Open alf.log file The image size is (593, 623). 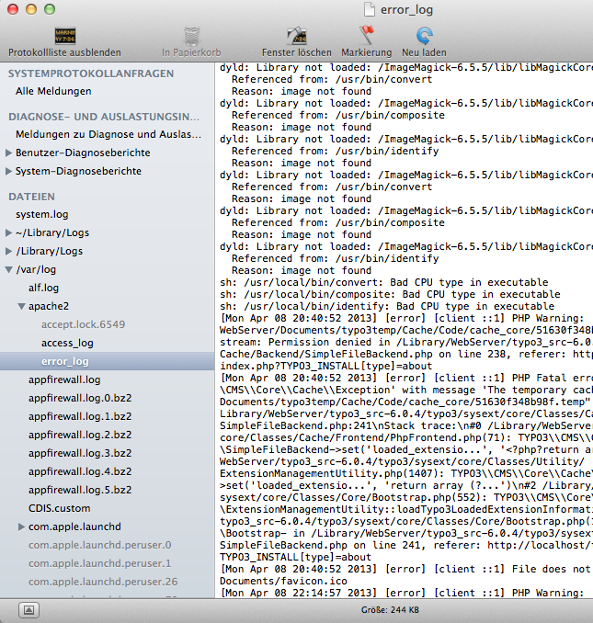point(44,288)
